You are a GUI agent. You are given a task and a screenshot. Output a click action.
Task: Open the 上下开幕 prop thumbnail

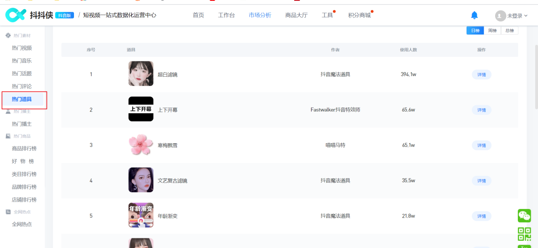click(x=141, y=109)
